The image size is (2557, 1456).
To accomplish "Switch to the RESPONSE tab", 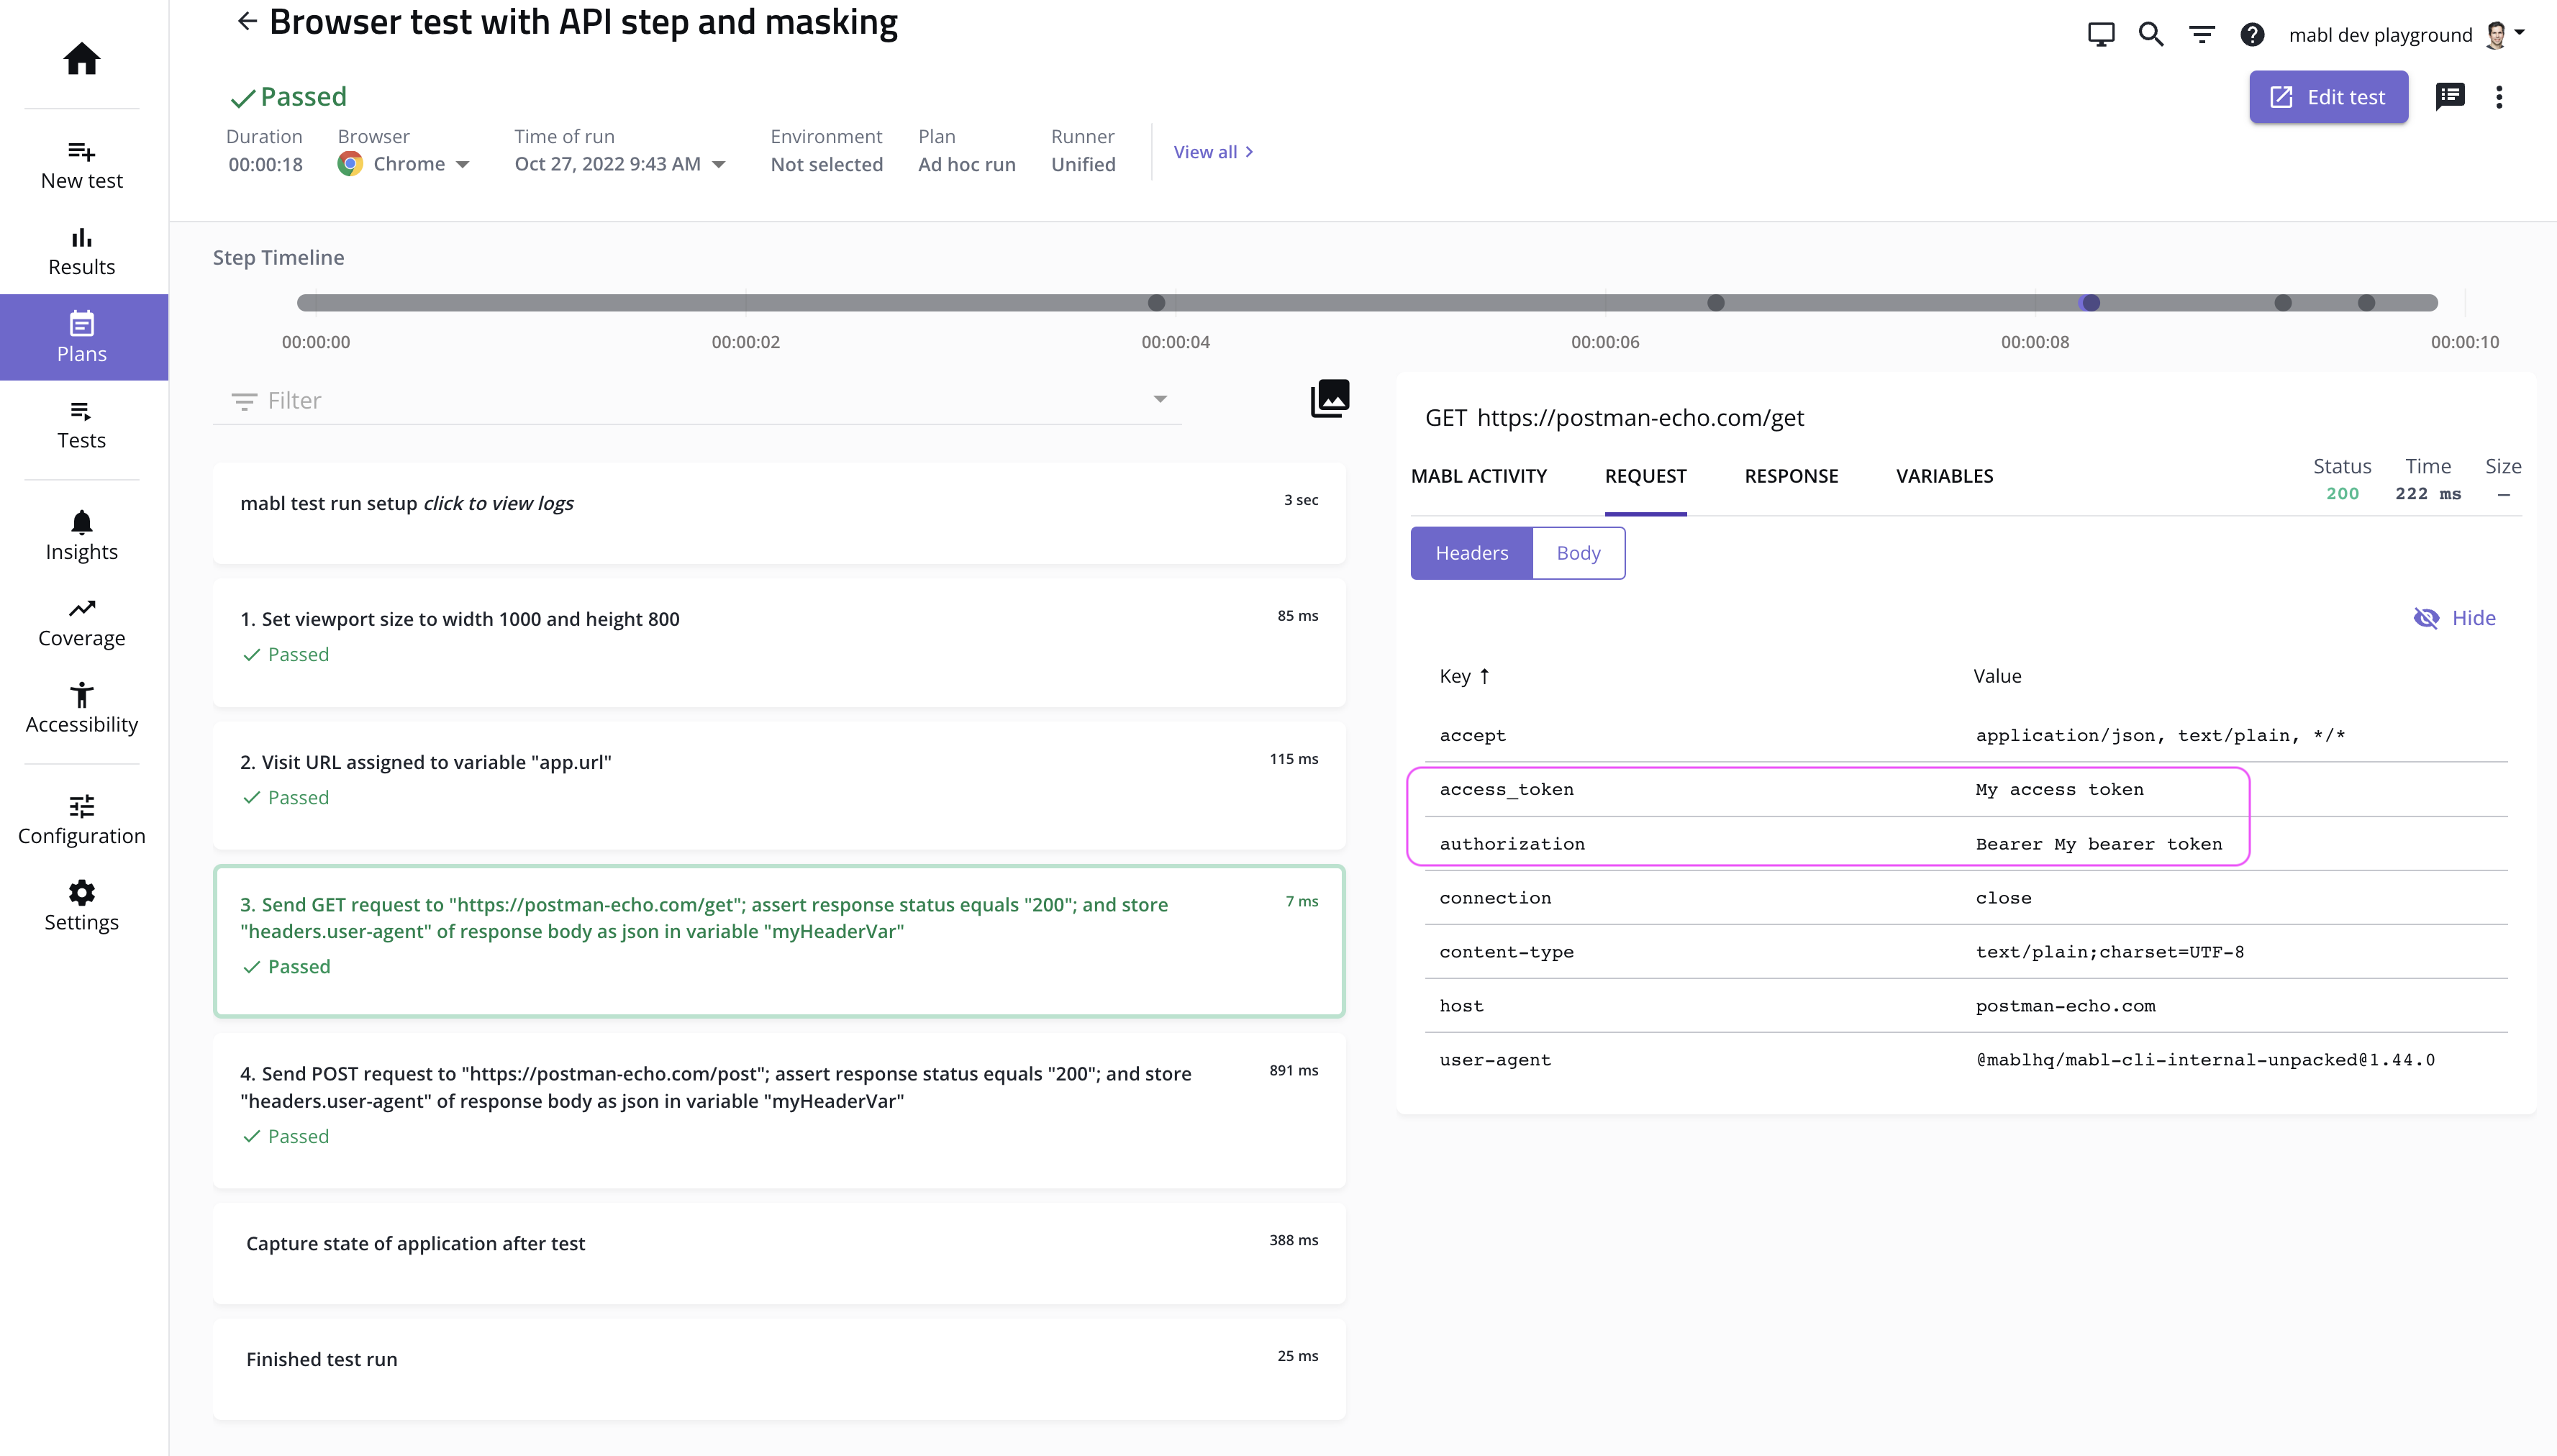I will 1790,476.
